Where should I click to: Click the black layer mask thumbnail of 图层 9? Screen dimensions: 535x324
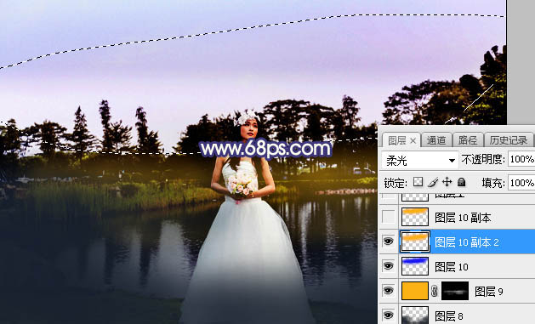(x=455, y=291)
